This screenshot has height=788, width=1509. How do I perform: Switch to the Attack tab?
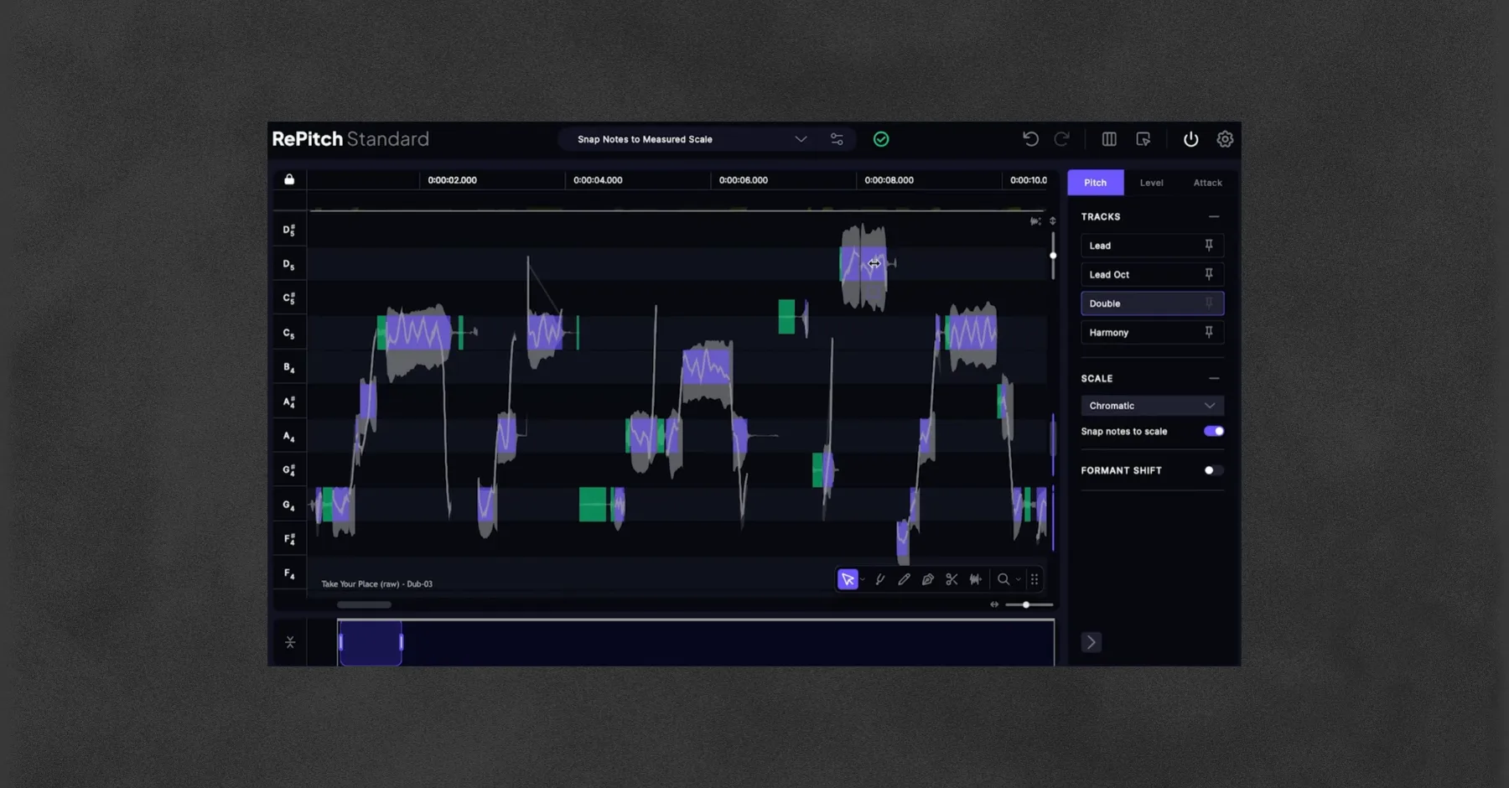1207,183
